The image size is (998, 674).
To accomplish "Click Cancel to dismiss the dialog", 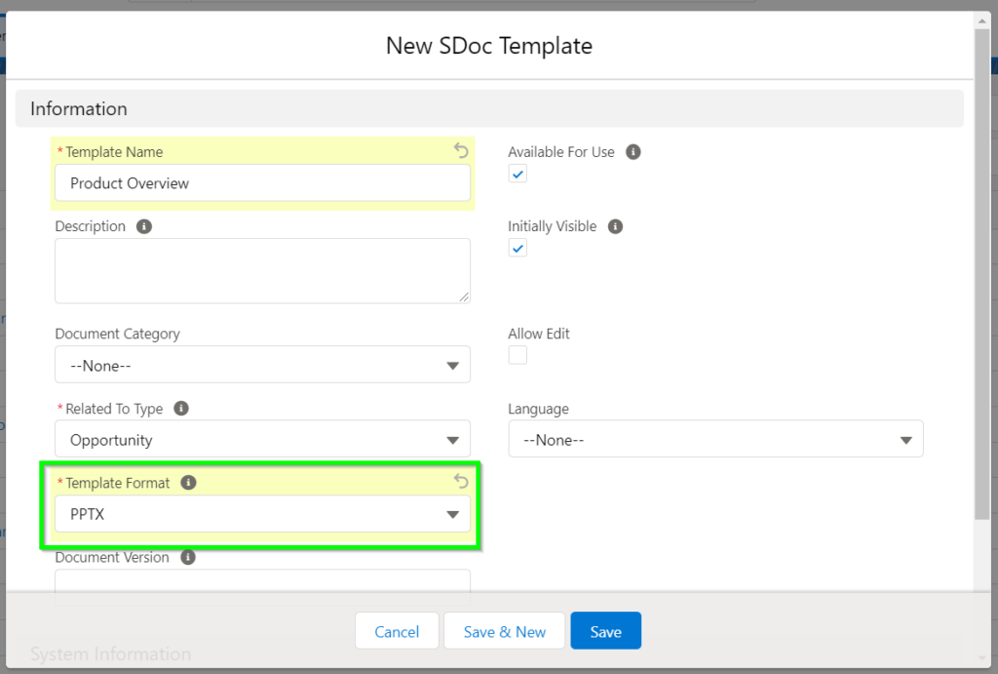I will [397, 630].
